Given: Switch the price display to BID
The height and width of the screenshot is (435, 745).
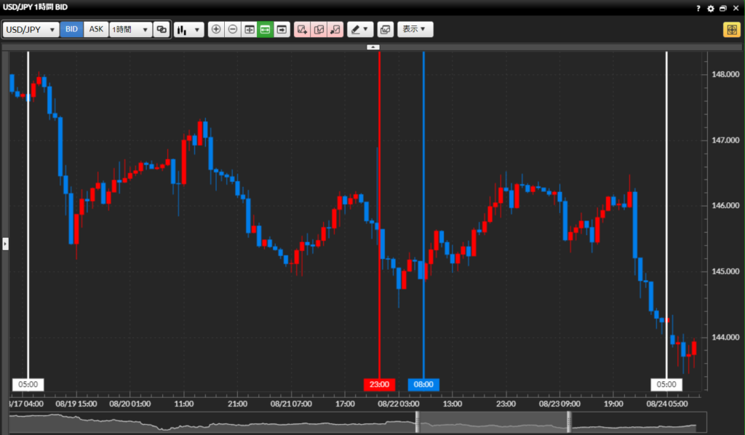Looking at the screenshot, I should (x=71, y=30).
